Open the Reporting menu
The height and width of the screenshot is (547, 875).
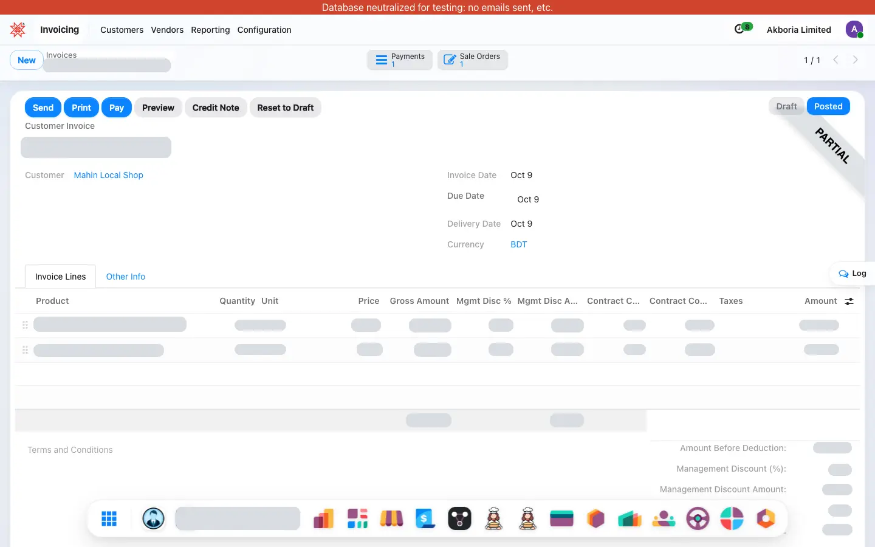pyautogui.click(x=210, y=30)
